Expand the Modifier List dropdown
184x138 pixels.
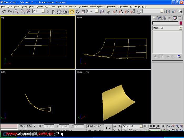point(167,28)
